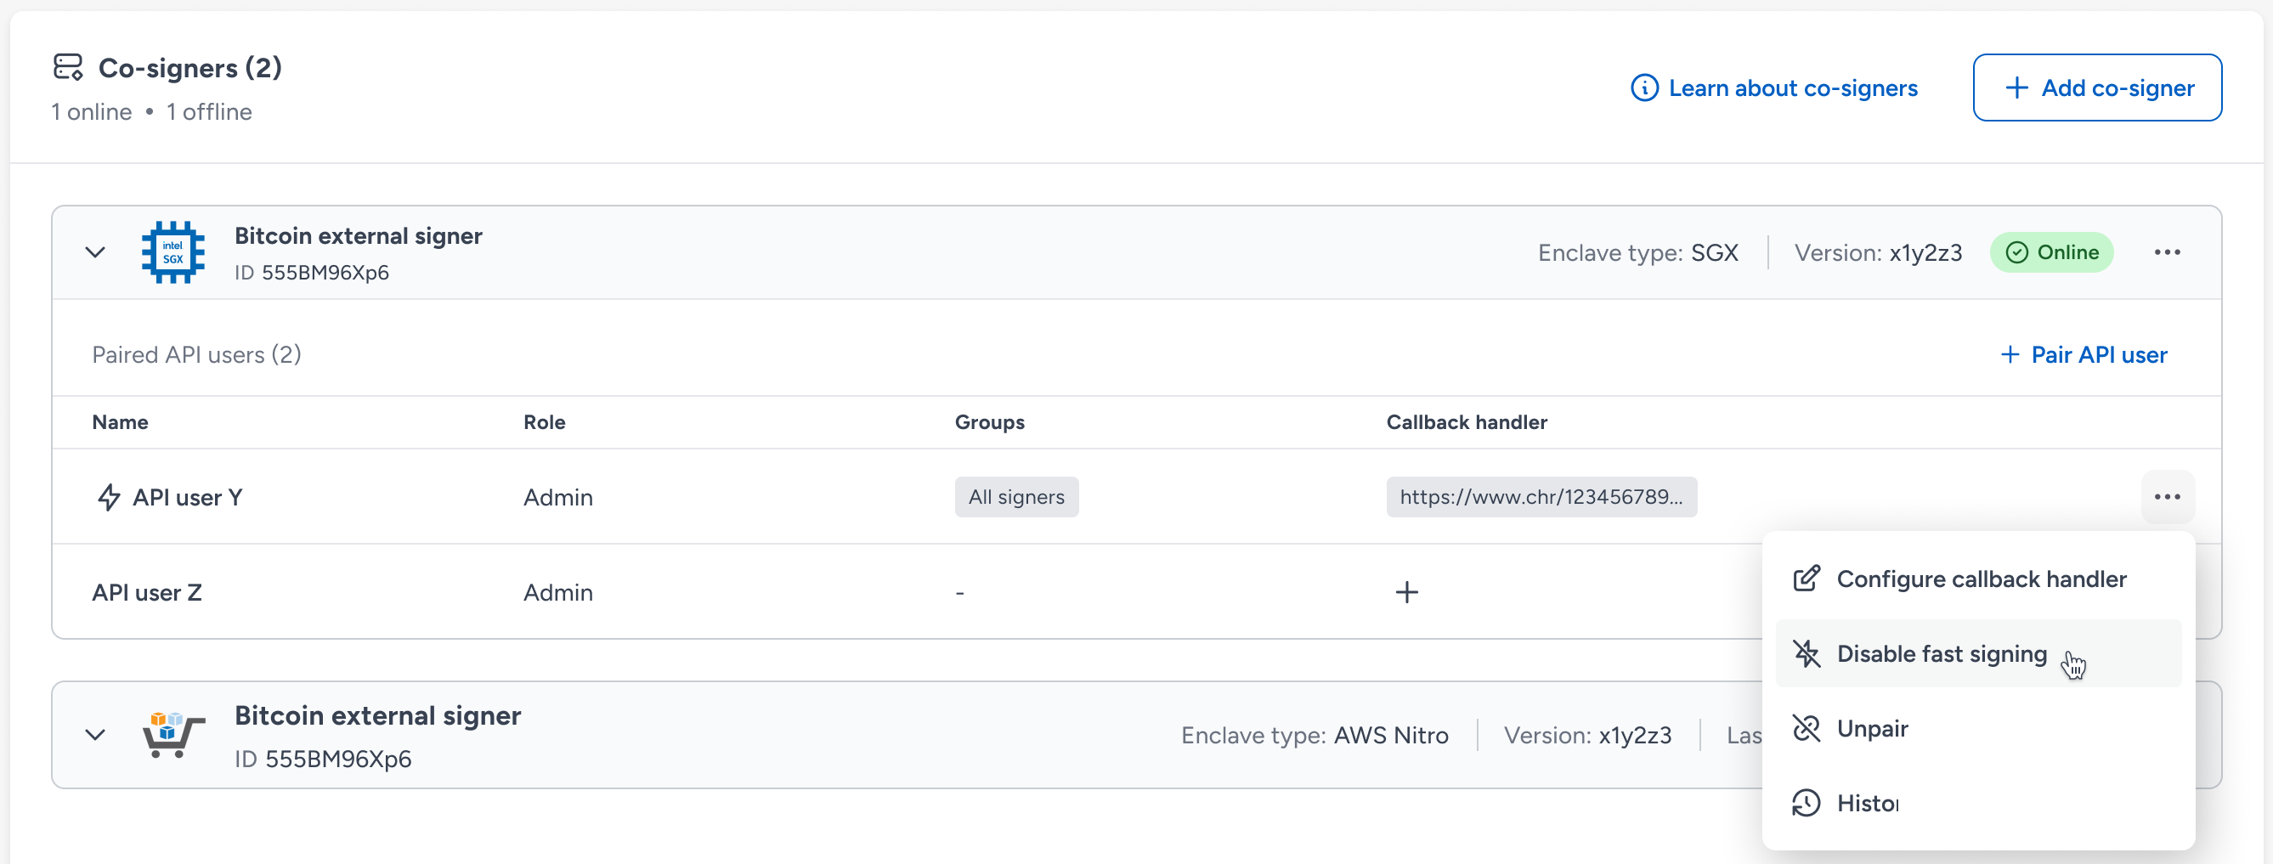Viewport: 2273px width, 864px height.
Task: Click Enclave type: SGX text
Action: click(1637, 253)
